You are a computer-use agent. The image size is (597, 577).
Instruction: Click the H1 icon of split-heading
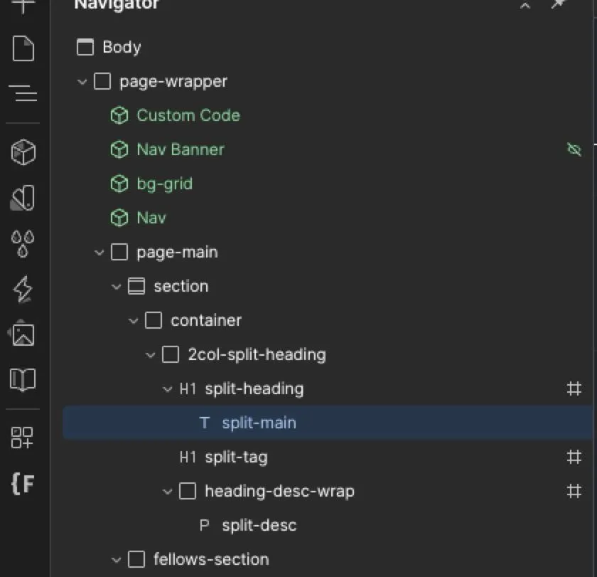click(x=188, y=388)
